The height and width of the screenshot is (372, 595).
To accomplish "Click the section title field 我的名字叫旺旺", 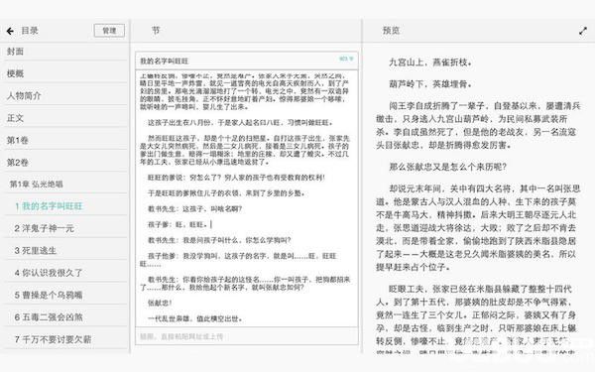I will tap(247, 61).
